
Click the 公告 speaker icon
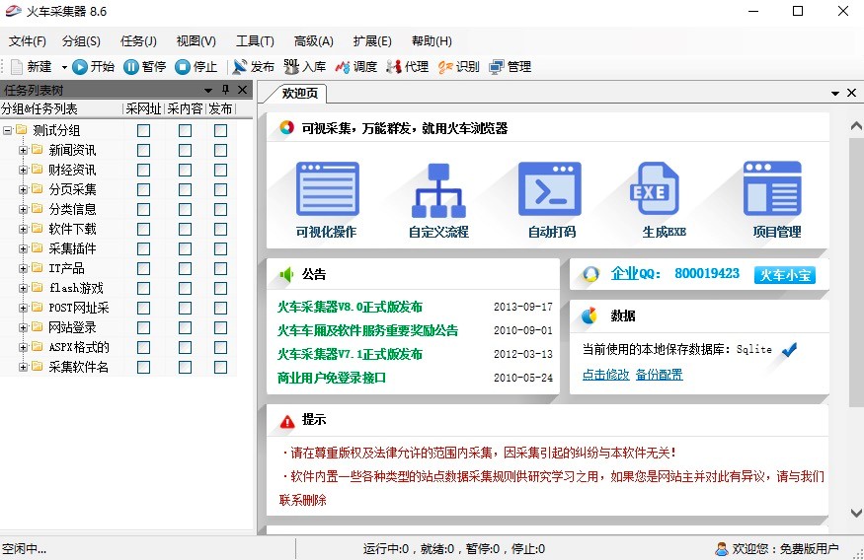tap(286, 274)
